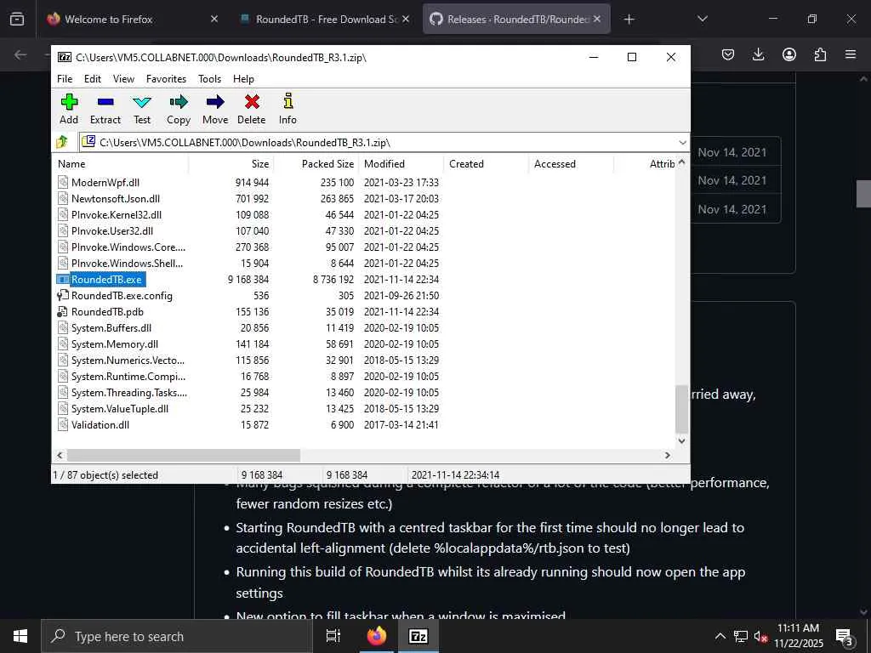
Task: Open Firefox extensions icon
Action: (820, 54)
